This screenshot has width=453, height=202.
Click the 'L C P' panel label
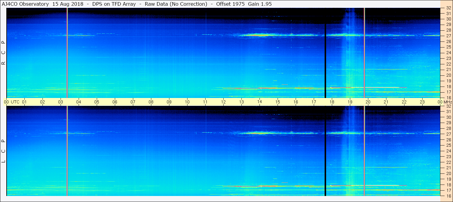coord(4,151)
